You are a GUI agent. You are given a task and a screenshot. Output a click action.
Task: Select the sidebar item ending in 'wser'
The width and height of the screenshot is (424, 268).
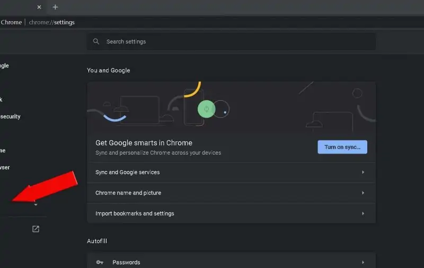5,167
